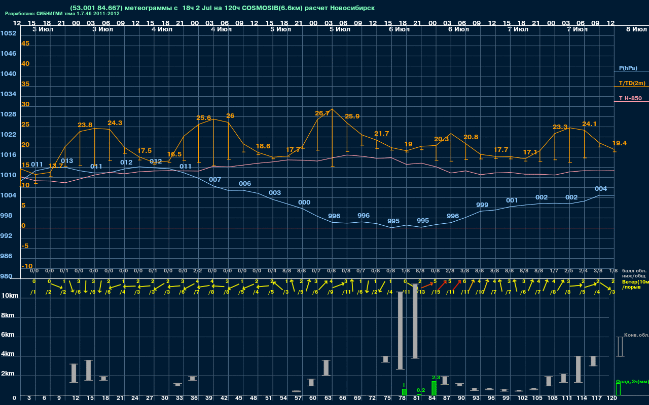This screenshot has height=405, width=649.
Task: Click temperature value 17.5
Action: (x=145, y=151)
